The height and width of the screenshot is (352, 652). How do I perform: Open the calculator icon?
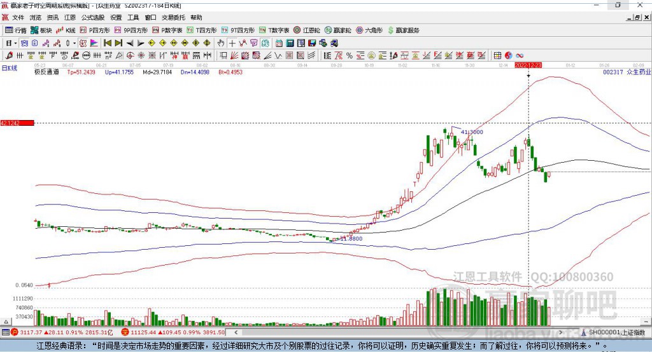290,43
